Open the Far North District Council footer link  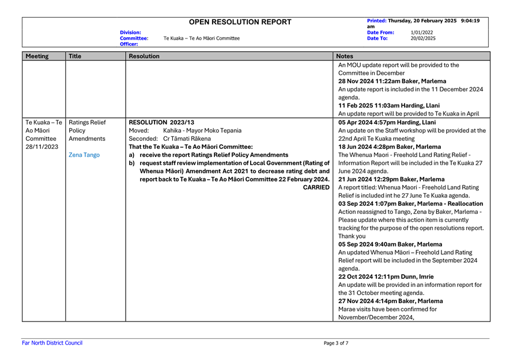pos(52,343)
